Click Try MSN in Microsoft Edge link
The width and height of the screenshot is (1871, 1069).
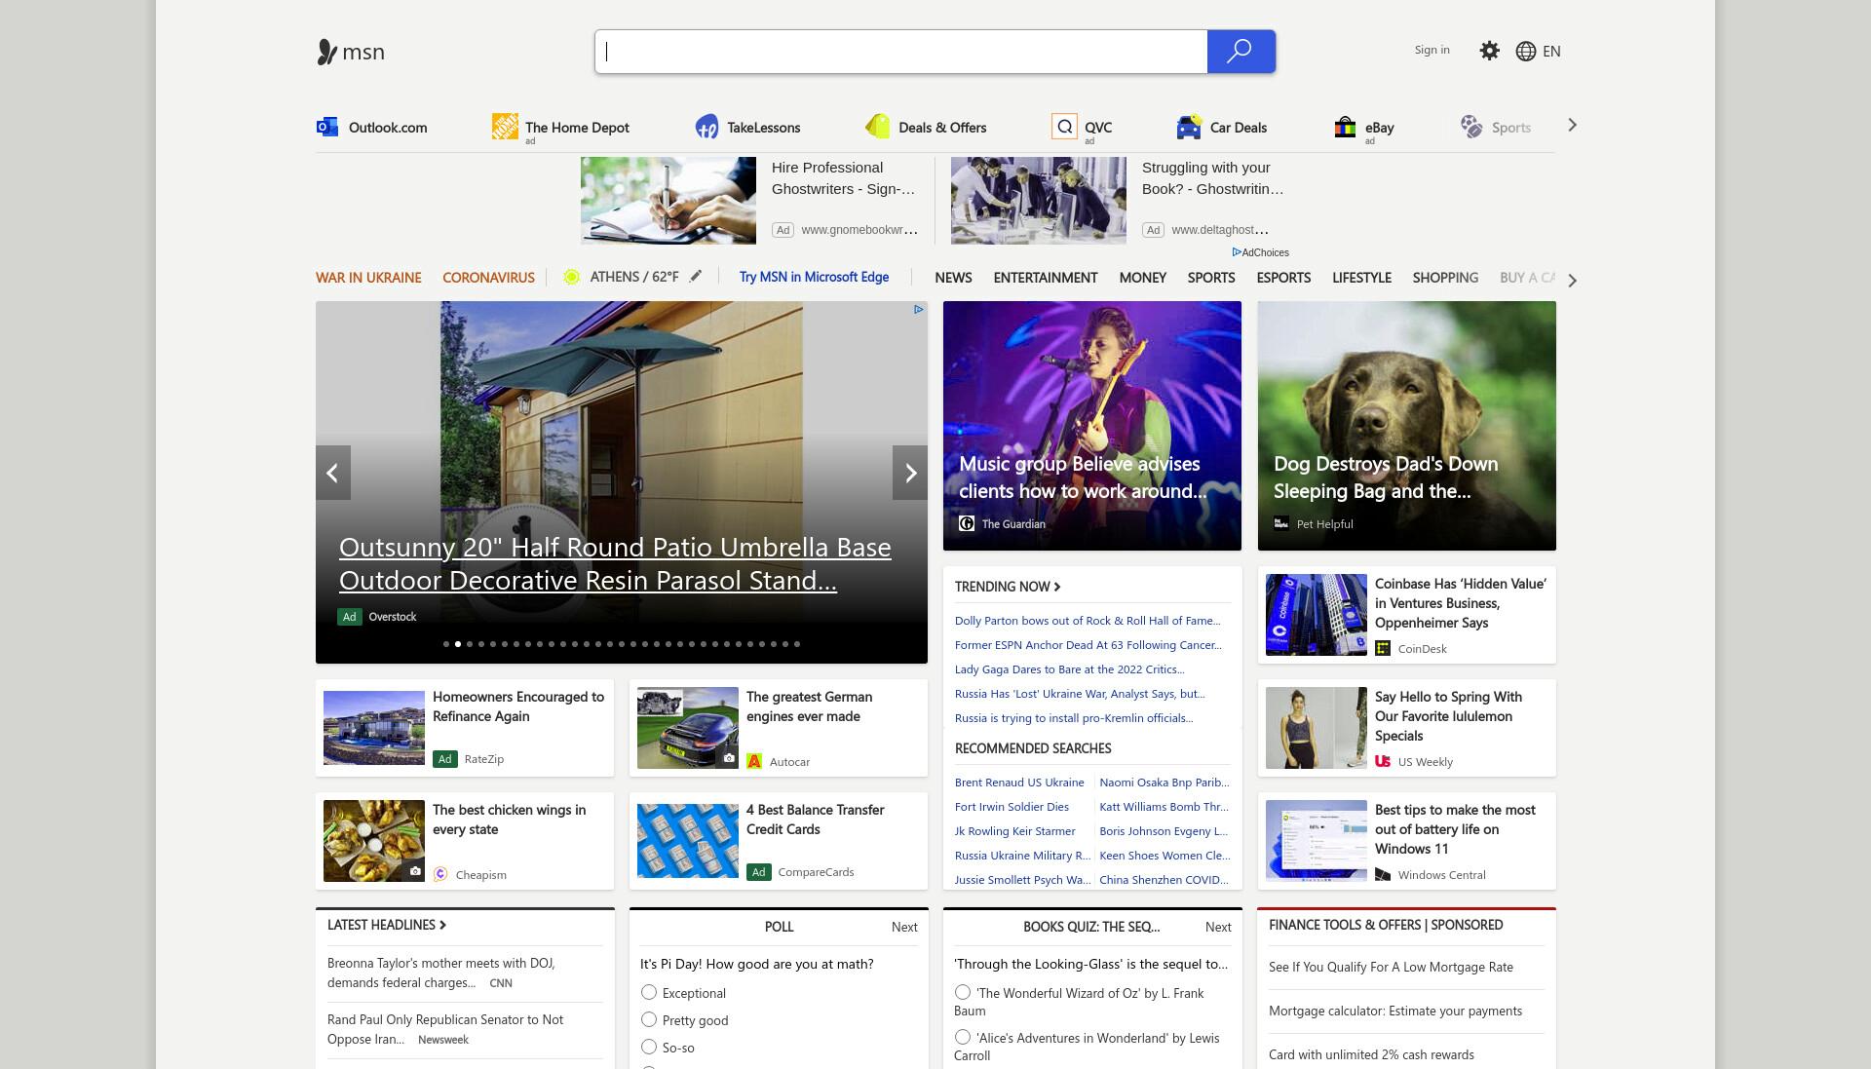(814, 277)
